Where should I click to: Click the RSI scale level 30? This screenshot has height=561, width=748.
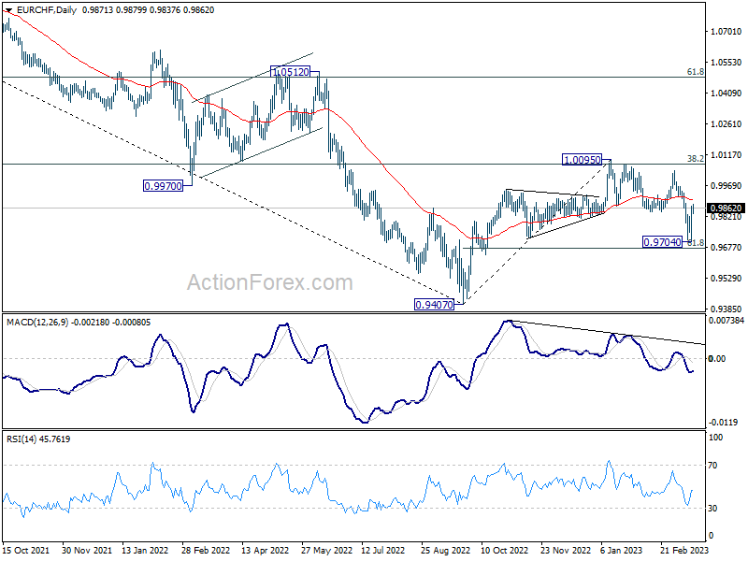click(712, 509)
